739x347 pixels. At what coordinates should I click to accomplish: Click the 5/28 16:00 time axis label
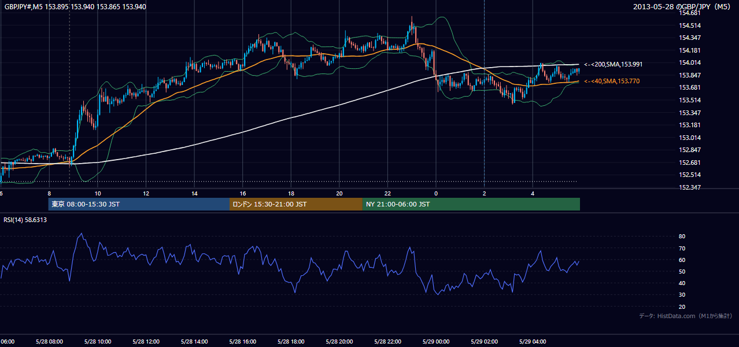242,342
